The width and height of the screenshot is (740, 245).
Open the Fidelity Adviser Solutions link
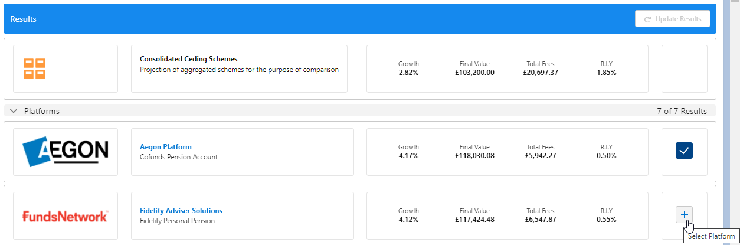(x=181, y=211)
